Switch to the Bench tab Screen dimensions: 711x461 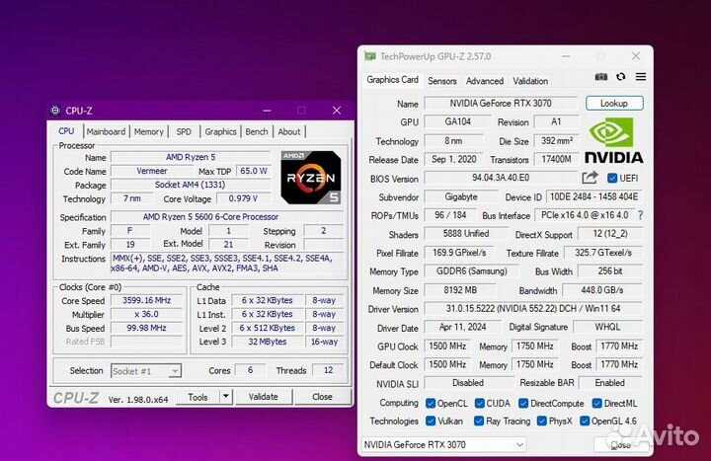click(x=257, y=131)
